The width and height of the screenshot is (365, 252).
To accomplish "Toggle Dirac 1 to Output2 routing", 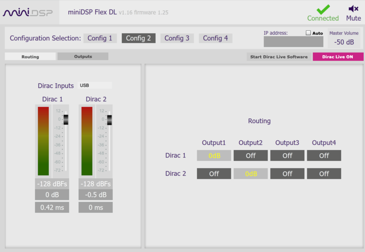I will [251, 155].
